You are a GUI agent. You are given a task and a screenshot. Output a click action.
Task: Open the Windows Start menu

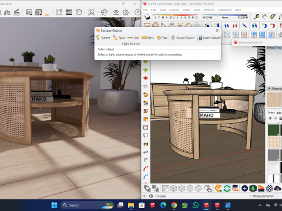[x=54, y=205]
